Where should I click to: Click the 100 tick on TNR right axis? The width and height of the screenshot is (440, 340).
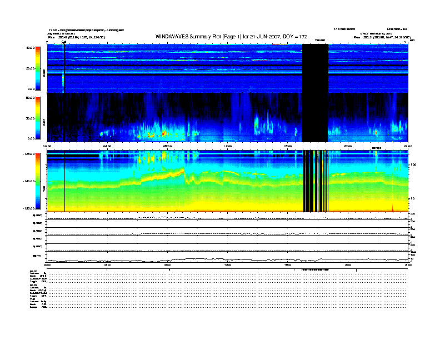click(413, 164)
